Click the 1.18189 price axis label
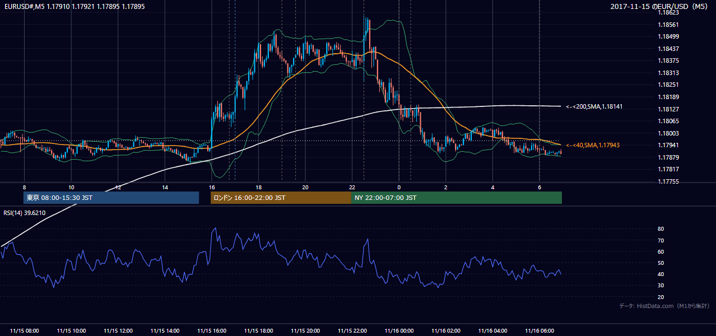The image size is (716, 336). [x=669, y=97]
